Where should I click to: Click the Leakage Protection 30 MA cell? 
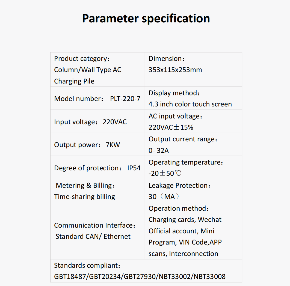coord(193,190)
